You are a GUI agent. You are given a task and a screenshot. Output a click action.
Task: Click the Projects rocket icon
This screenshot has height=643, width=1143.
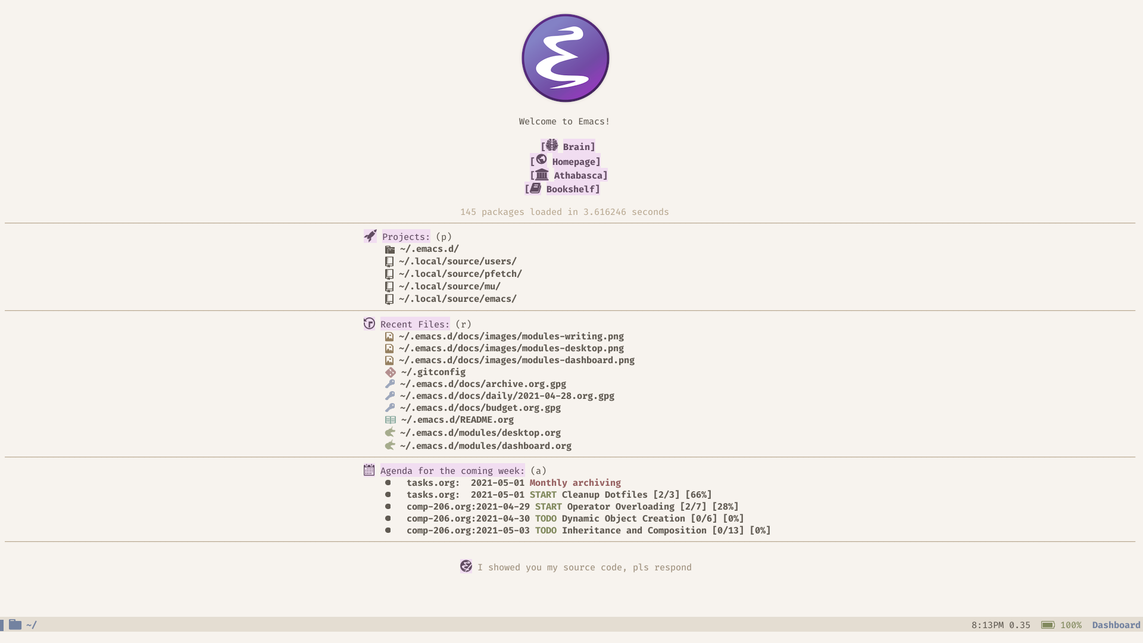pos(369,236)
